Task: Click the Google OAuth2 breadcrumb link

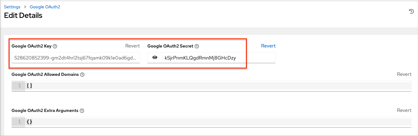Action: pos(45,7)
